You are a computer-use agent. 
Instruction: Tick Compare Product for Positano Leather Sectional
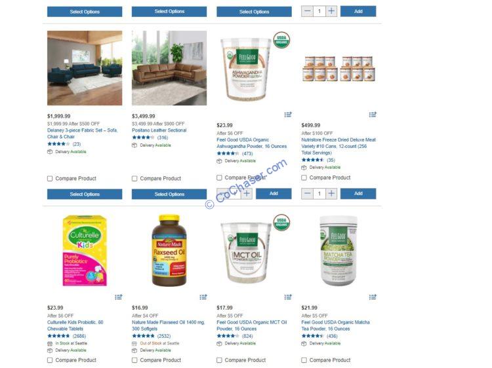tap(134, 179)
